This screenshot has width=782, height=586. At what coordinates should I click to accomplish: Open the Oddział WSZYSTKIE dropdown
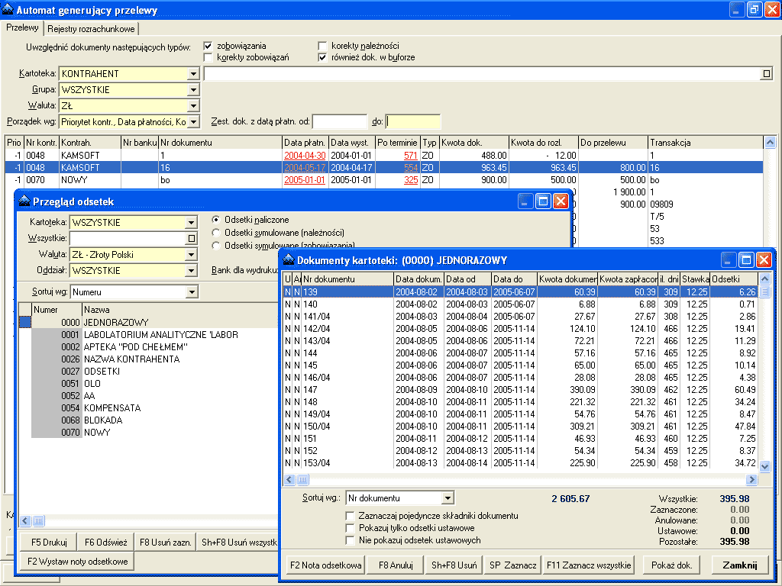[x=192, y=271]
